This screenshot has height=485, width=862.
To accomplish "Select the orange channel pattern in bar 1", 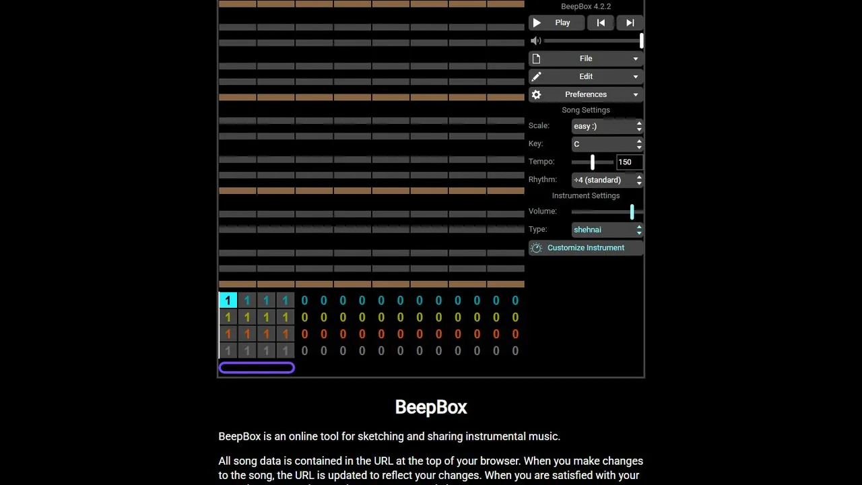I will tap(228, 334).
